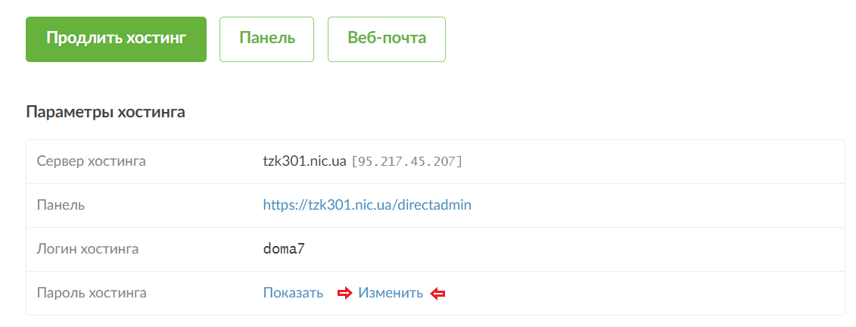The image size is (856, 327).
Task: Click the Пароль хостинга label
Action: [x=92, y=293]
